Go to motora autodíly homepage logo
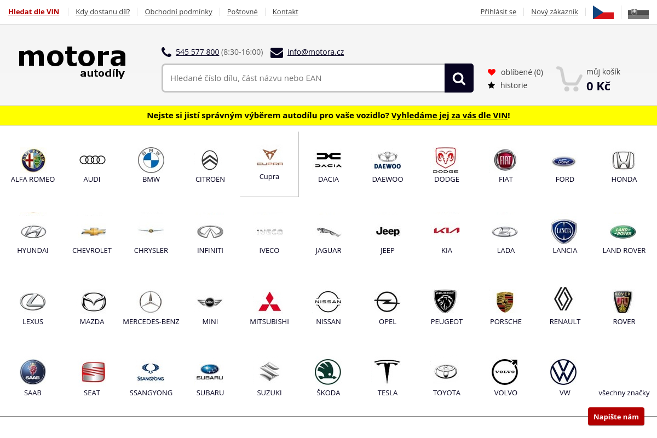The height and width of the screenshot is (438, 657). pyautogui.click(x=72, y=62)
